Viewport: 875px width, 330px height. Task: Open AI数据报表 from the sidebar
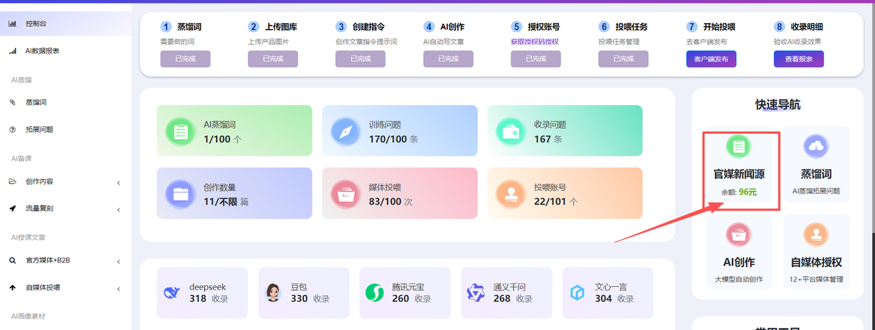point(42,51)
